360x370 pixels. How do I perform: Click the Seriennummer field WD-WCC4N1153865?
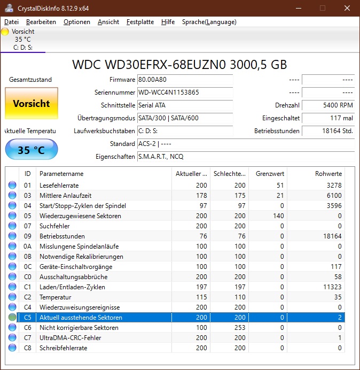185,92
